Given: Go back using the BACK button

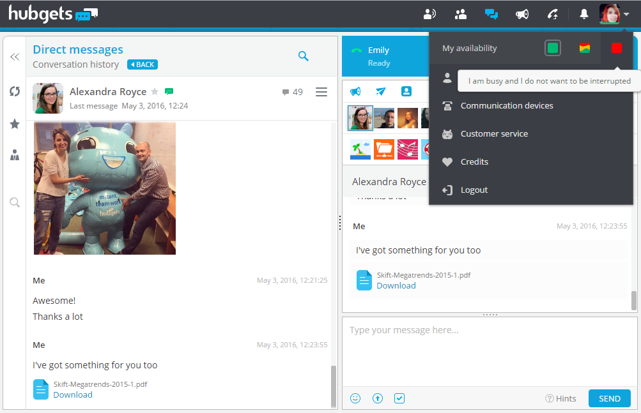Looking at the screenshot, I should click(143, 64).
